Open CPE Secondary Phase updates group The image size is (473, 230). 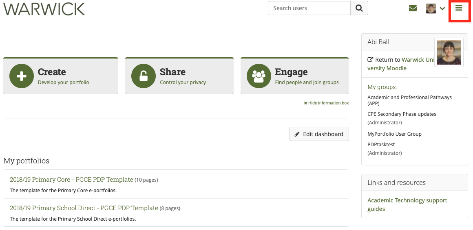point(402,114)
